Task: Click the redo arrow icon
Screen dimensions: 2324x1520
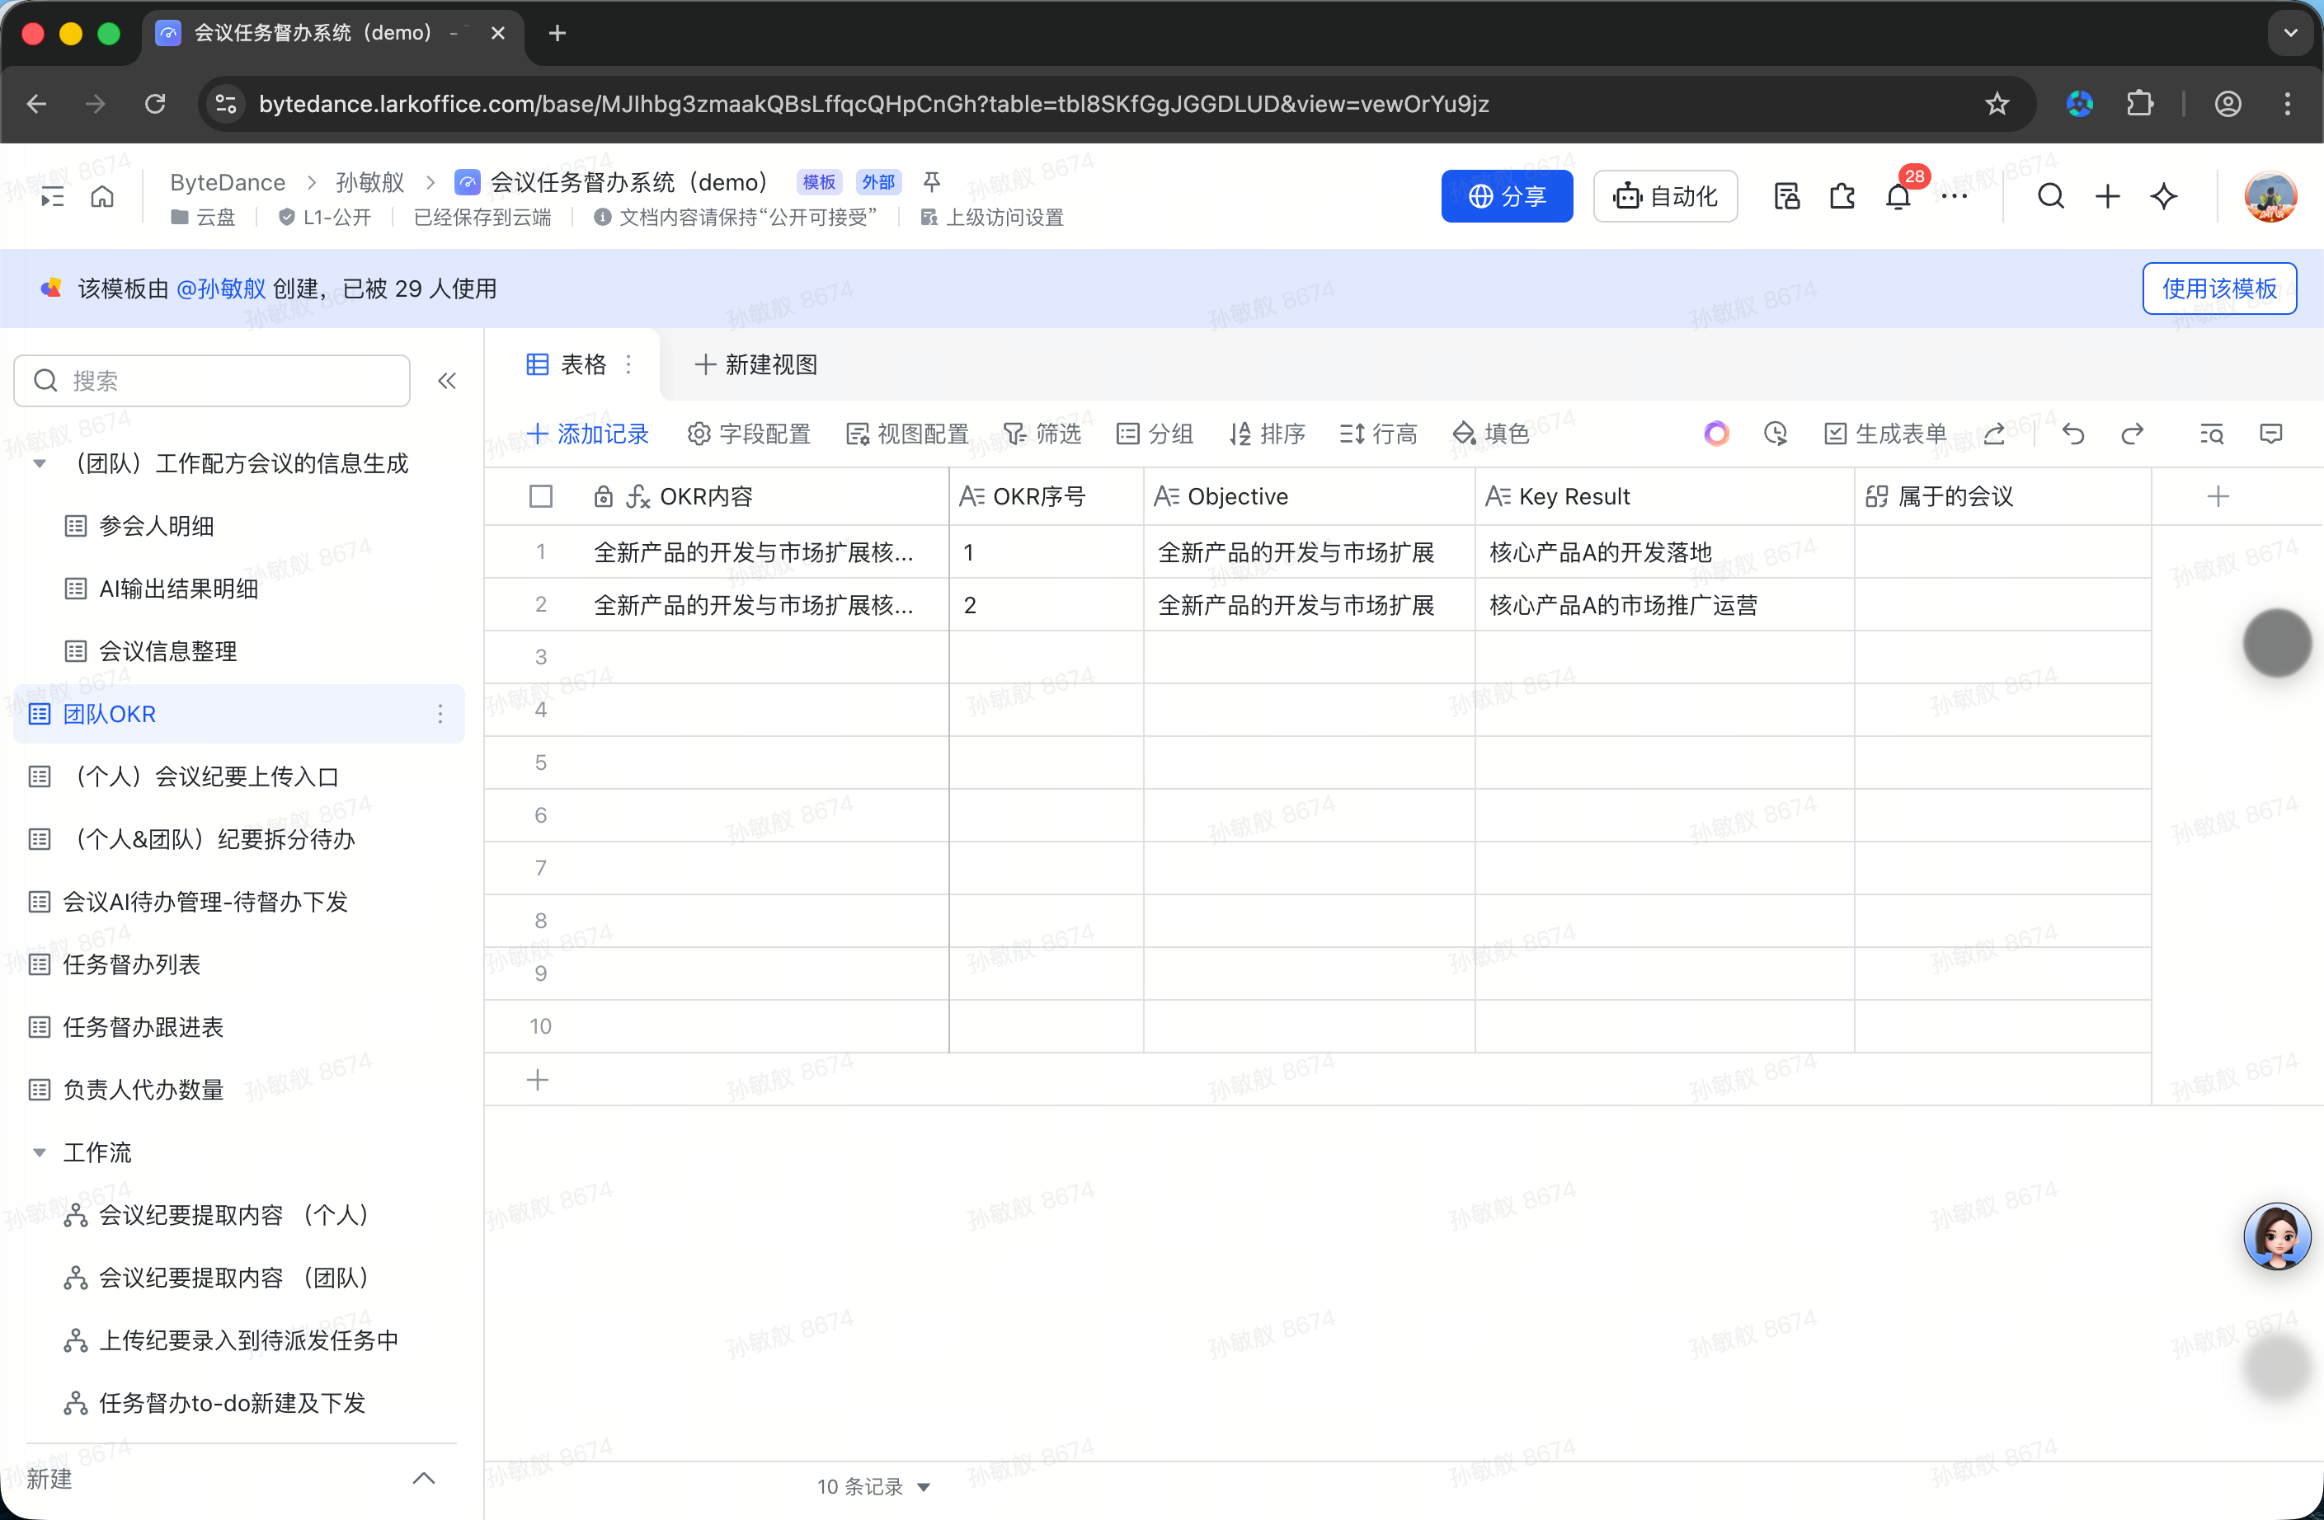Action: (2133, 434)
